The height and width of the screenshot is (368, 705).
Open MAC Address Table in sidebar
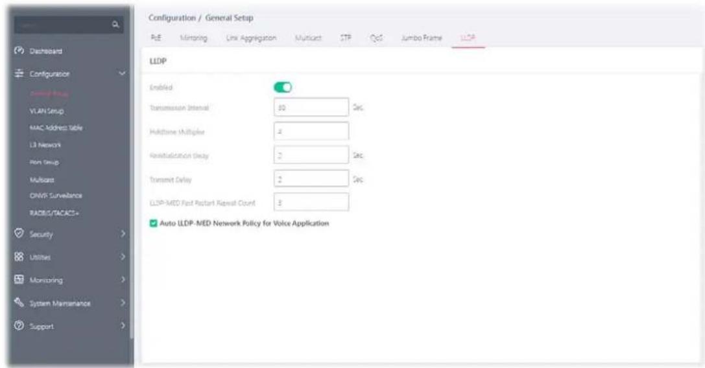pyautogui.click(x=56, y=128)
